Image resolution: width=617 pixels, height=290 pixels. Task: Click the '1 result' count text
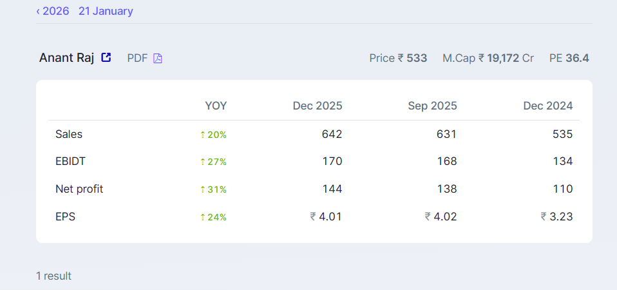click(53, 276)
